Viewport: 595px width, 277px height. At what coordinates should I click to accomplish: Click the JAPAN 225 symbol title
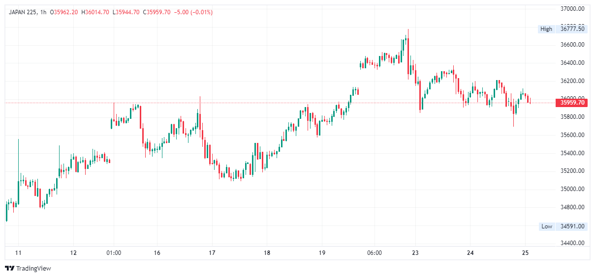23,12
